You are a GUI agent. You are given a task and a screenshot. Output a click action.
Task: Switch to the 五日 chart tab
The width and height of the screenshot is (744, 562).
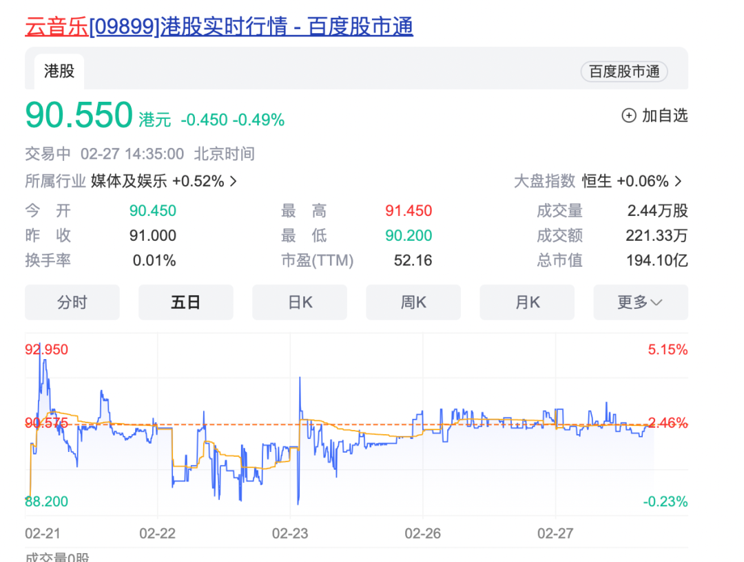[x=185, y=302]
